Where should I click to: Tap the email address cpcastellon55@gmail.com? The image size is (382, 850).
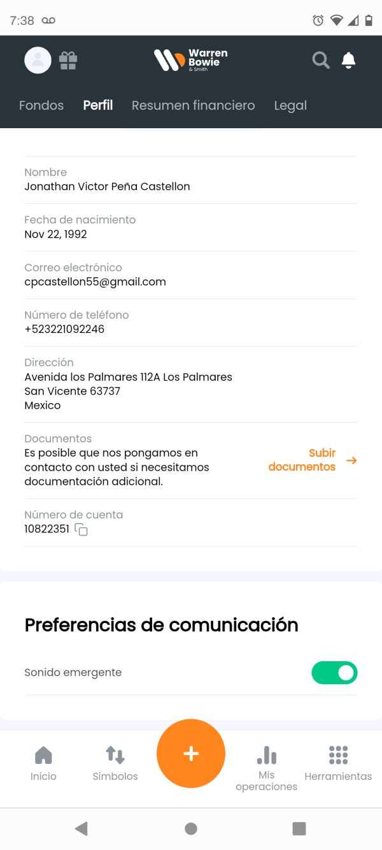click(x=95, y=282)
